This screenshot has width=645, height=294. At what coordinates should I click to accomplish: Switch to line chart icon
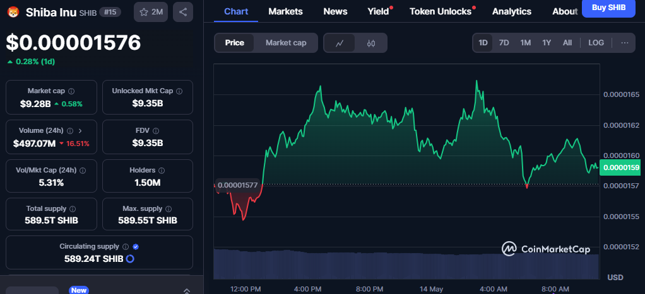pyautogui.click(x=340, y=43)
